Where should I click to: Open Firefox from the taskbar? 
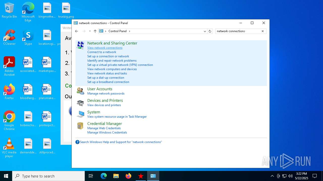pos(128,176)
